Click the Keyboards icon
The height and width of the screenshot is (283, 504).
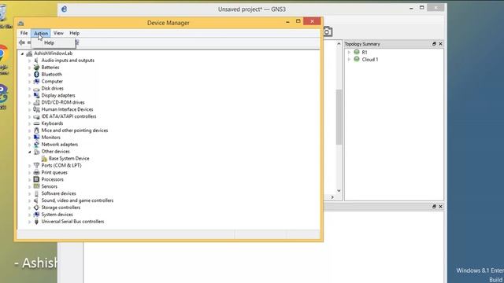point(36,123)
